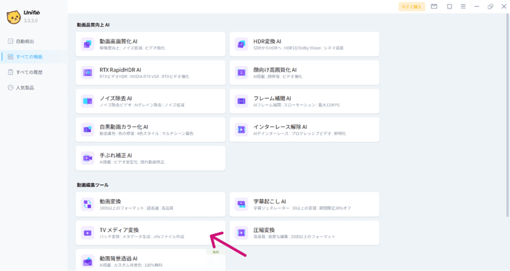Launch ノイズ除去 AI icon
The height and width of the screenshot is (271, 510).
[87, 101]
